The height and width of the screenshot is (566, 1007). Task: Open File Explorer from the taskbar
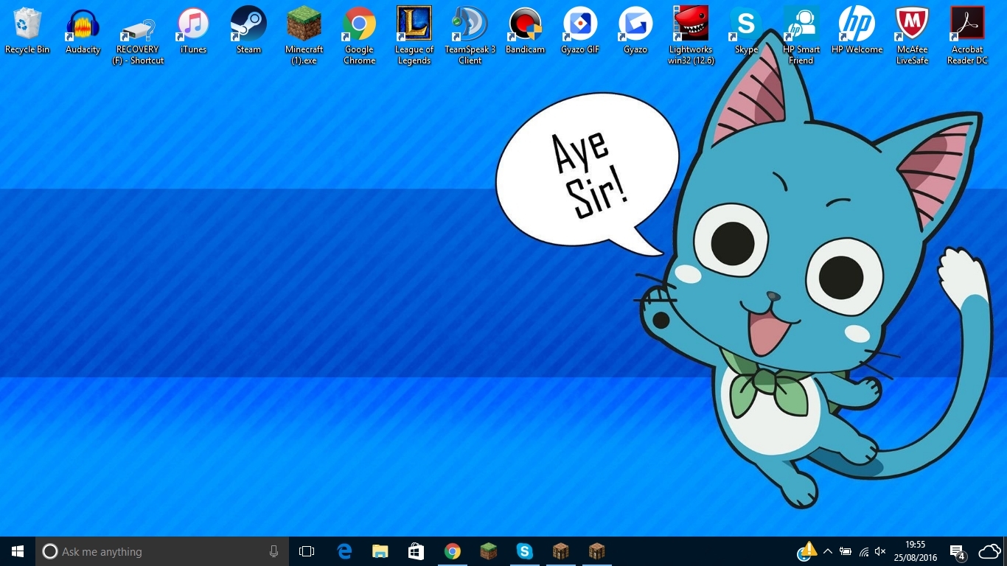pos(380,551)
